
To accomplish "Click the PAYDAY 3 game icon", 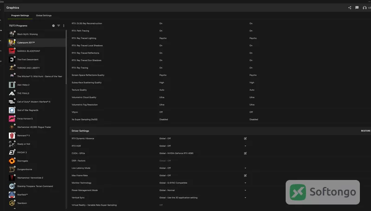I will tap(12, 153).
